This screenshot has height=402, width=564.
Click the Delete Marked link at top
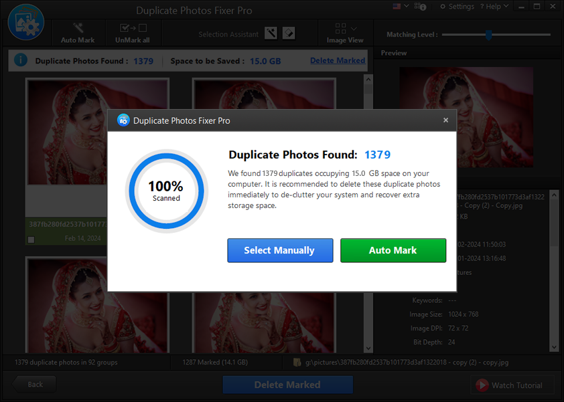338,60
